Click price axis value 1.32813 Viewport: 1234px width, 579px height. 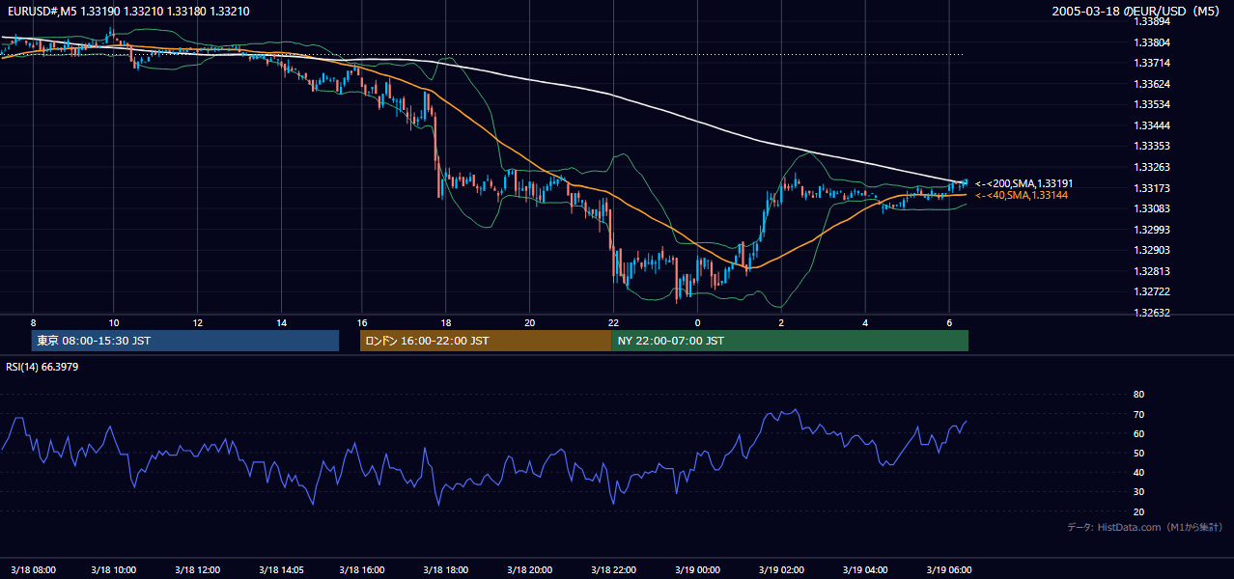[1151, 271]
